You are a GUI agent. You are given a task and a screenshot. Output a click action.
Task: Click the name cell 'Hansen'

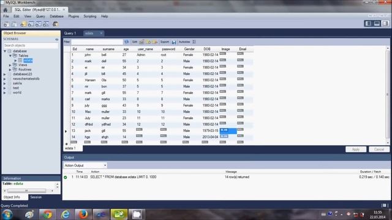[x=90, y=80]
